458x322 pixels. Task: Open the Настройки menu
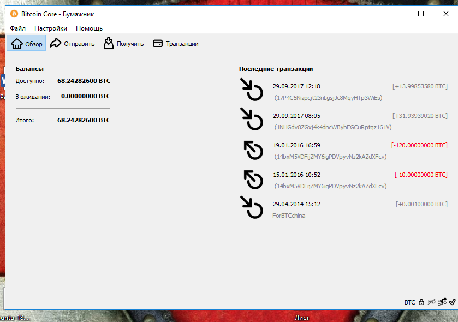pos(51,28)
